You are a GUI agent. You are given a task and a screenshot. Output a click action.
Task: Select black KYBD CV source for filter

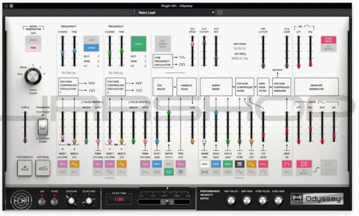(x=240, y=164)
